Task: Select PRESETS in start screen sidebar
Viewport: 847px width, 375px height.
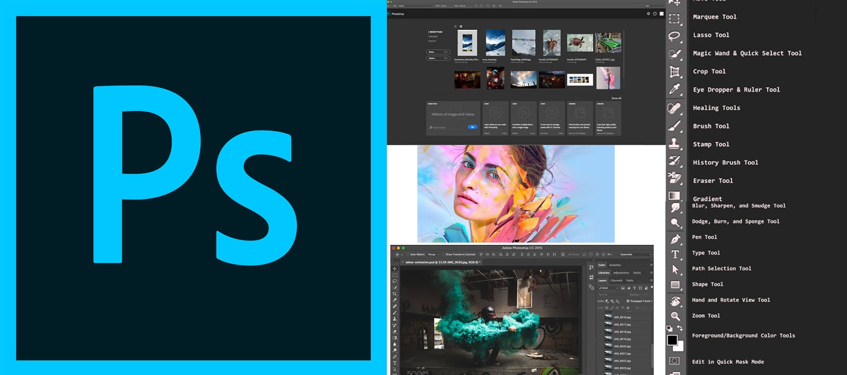Action: [x=432, y=41]
